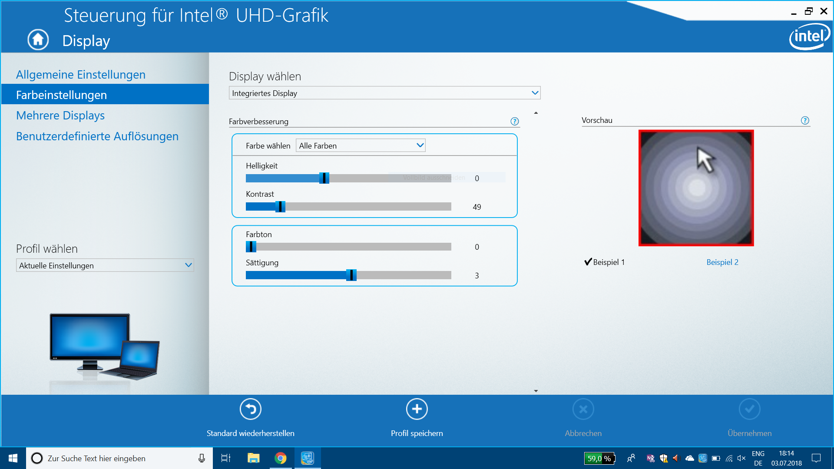834x469 pixels.
Task: Click the monitor and laptop illustration
Action: [105, 347]
